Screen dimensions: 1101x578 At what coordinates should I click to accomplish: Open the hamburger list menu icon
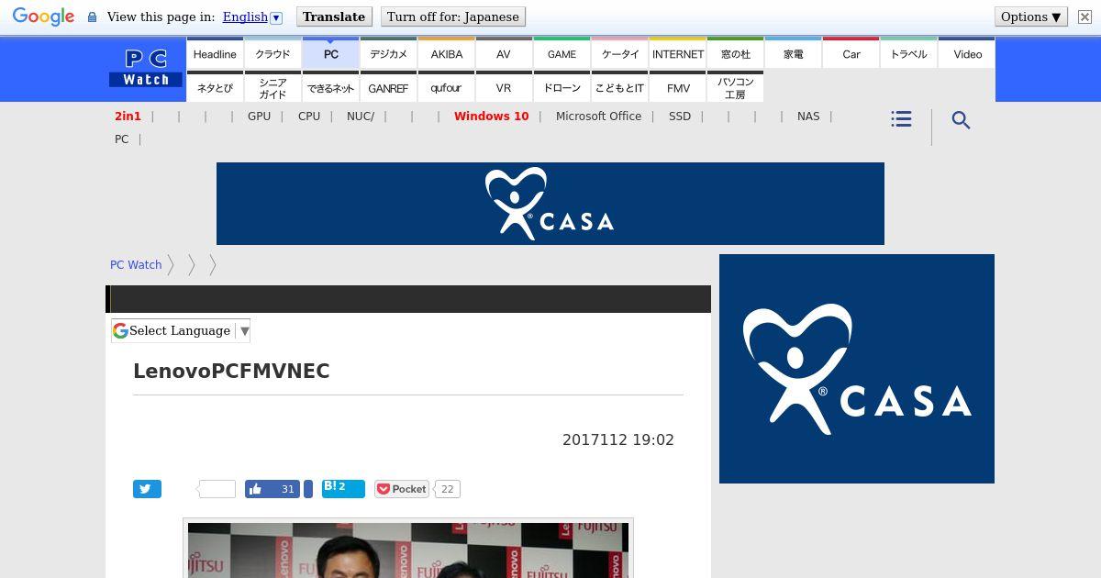tap(901, 119)
